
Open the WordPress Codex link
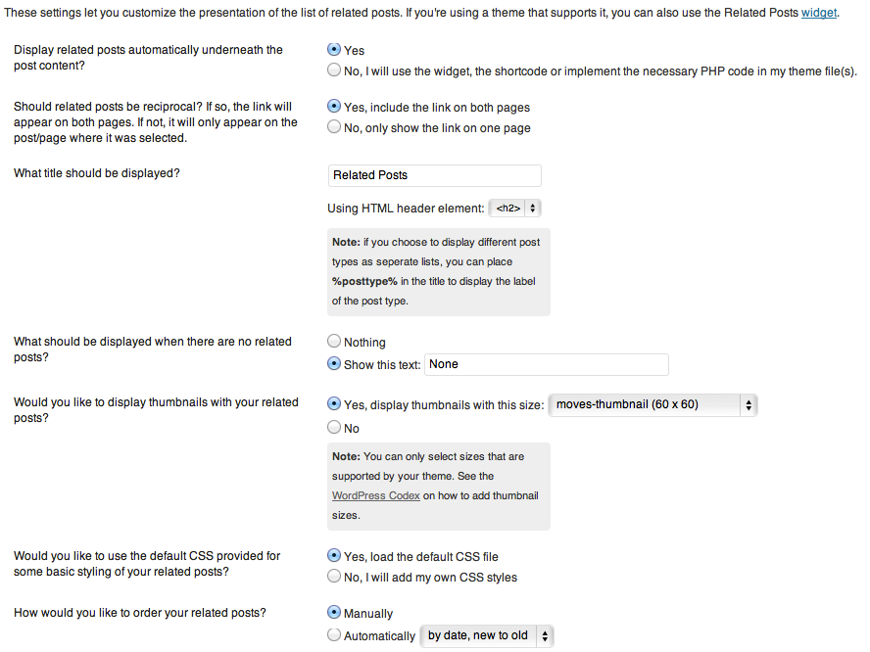click(x=376, y=495)
